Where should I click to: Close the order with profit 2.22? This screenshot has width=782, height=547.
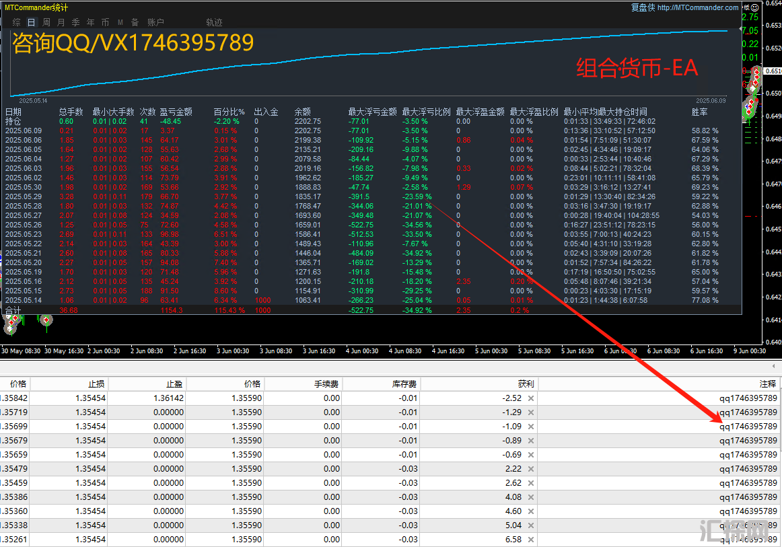pyautogui.click(x=530, y=469)
